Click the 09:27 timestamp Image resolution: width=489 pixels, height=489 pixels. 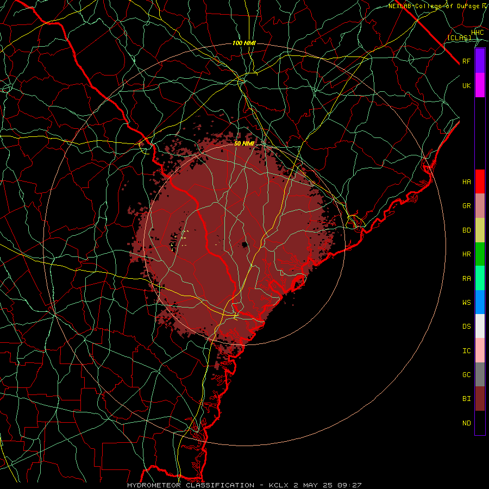point(349,485)
